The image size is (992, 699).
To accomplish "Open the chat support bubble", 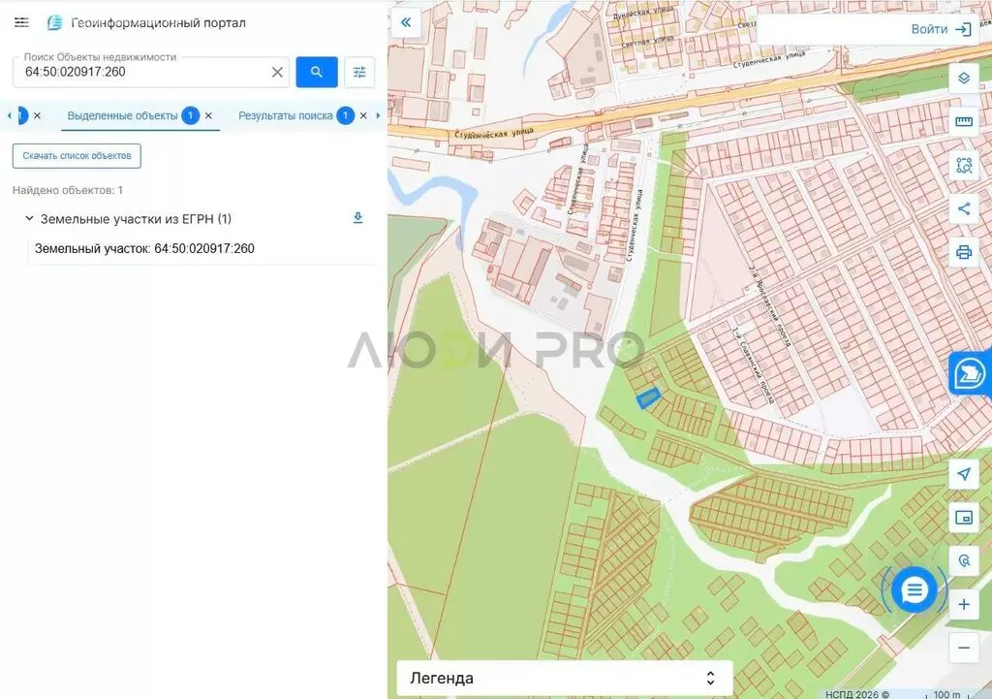I will point(914,590).
